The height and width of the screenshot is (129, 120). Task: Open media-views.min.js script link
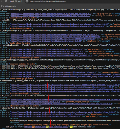click(x=47, y=49)
